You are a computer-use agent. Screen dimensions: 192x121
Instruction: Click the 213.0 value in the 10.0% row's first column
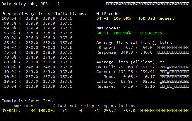pyautogui.click(x=32, y=86)
